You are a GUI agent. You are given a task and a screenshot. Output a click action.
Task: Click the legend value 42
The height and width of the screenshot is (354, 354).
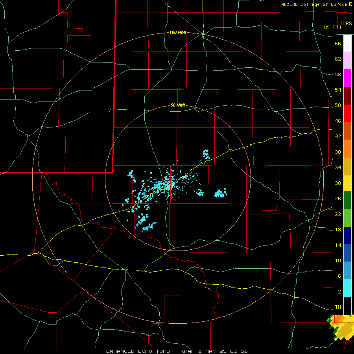pyautogui.click(x=338, y=136)
